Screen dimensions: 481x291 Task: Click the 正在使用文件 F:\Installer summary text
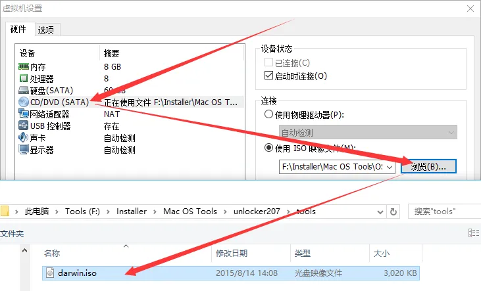click(170, 102)
